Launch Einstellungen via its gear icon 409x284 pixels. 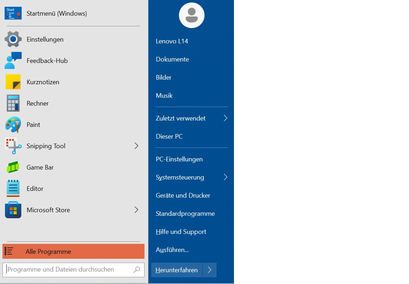coord(13,39)
